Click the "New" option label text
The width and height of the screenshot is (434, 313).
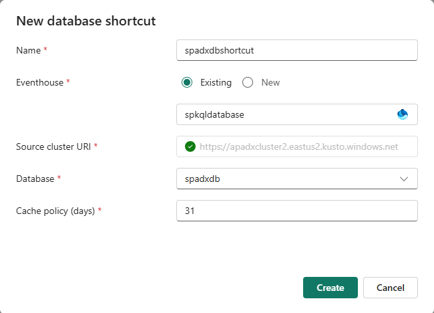(270, 83)
